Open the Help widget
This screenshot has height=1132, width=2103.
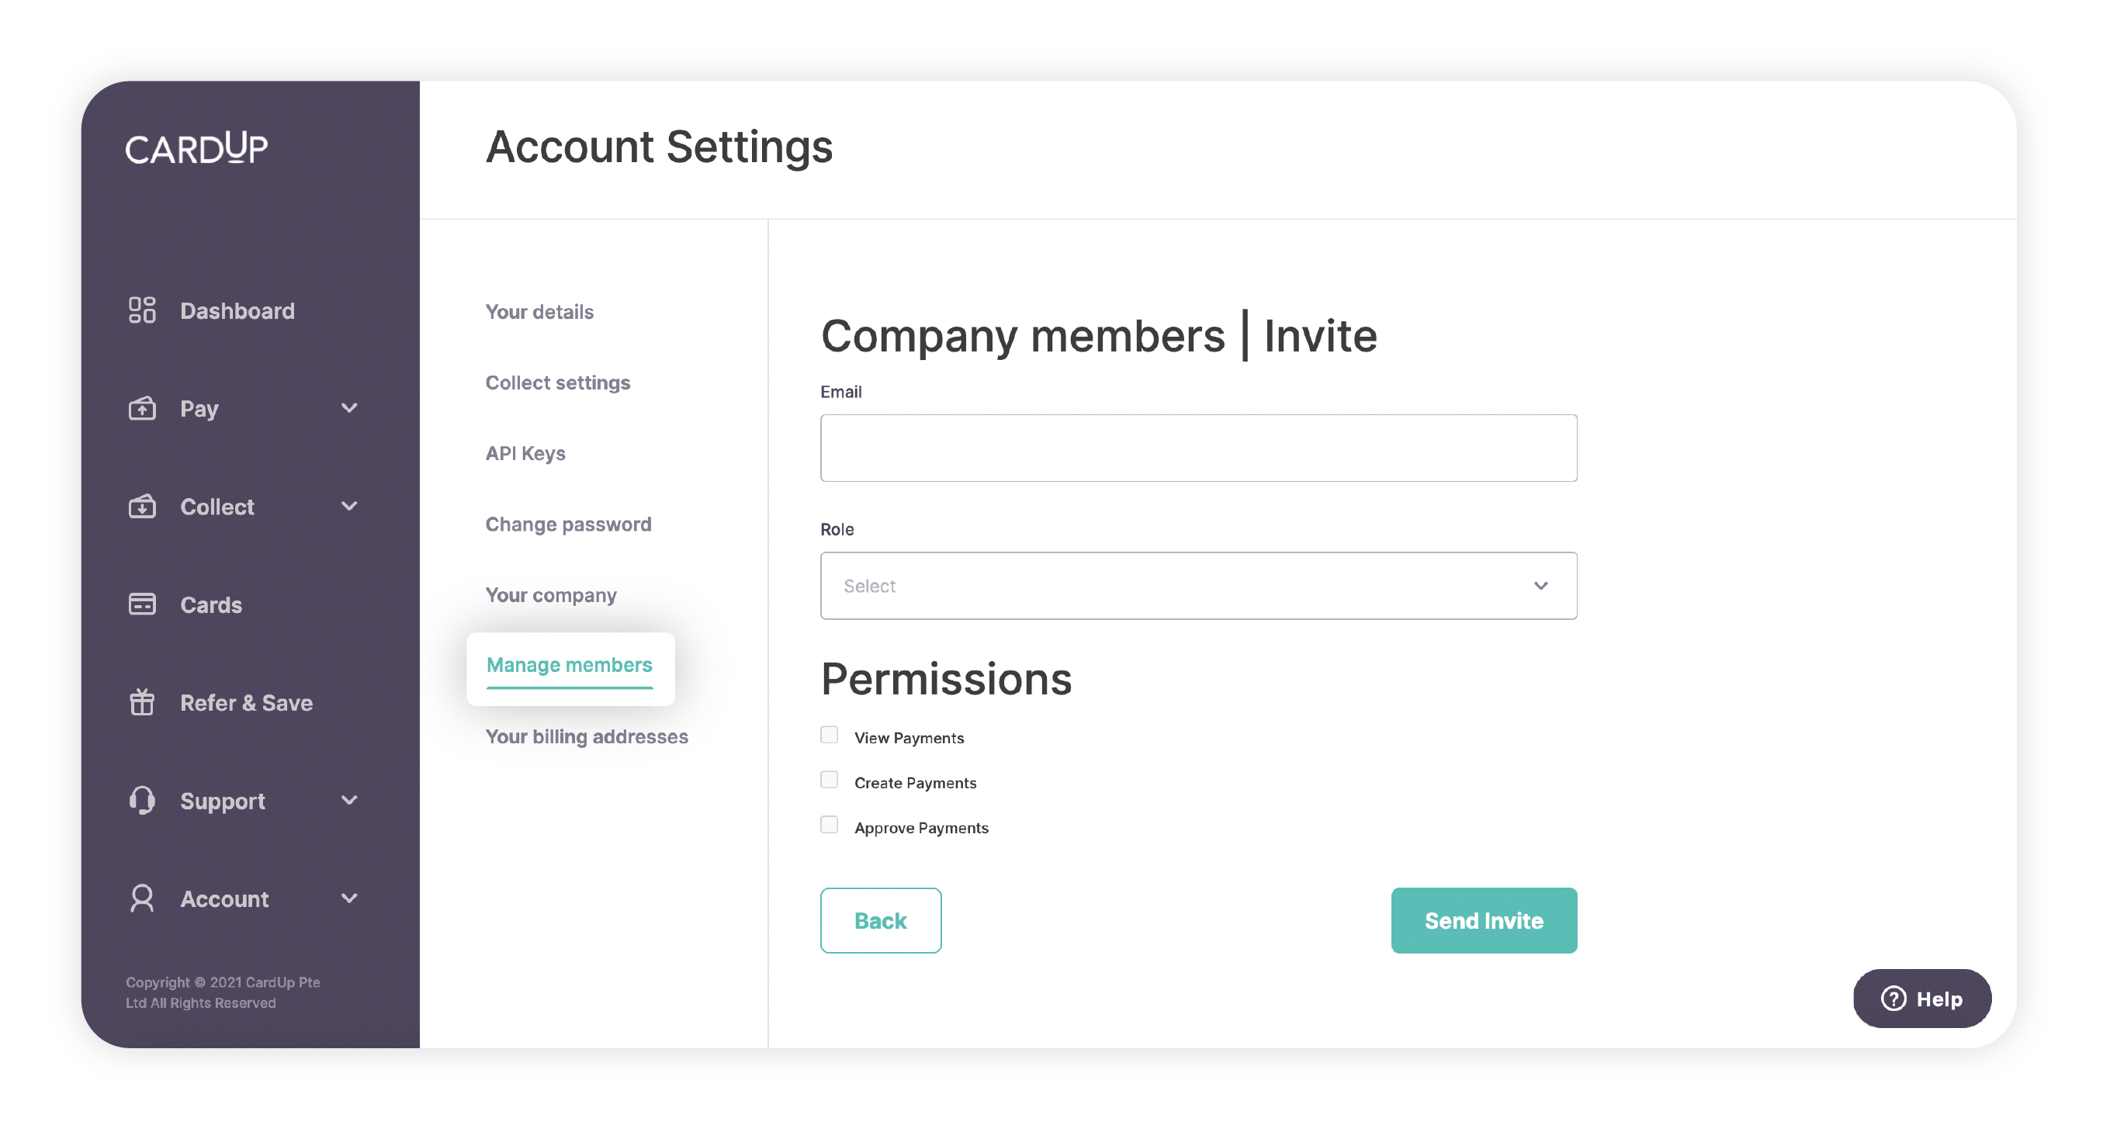1921,999
